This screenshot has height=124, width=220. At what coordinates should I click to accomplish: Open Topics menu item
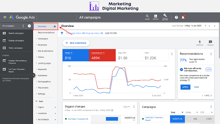point(41,107)
